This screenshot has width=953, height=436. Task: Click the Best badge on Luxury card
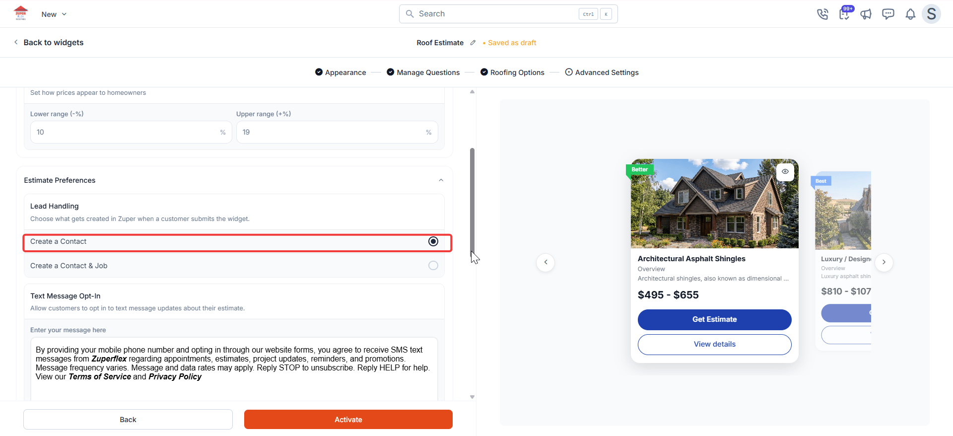click(820, 181)
